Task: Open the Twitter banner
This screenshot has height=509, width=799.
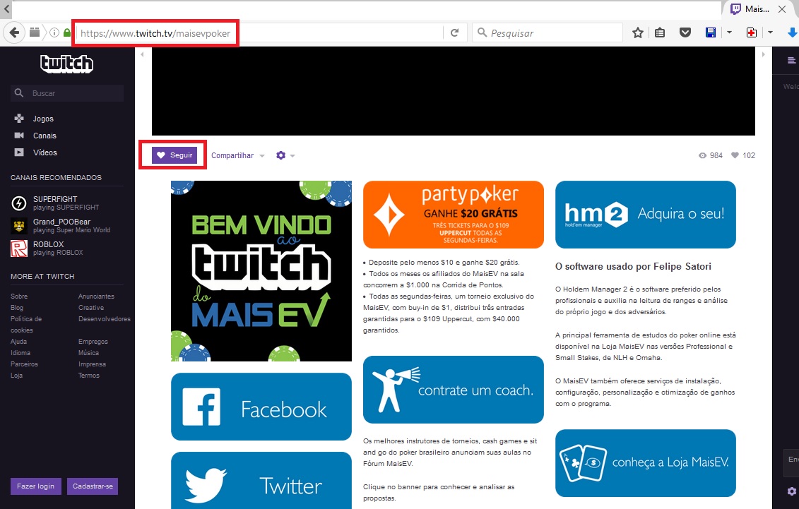Action: [x=261, y=481]
